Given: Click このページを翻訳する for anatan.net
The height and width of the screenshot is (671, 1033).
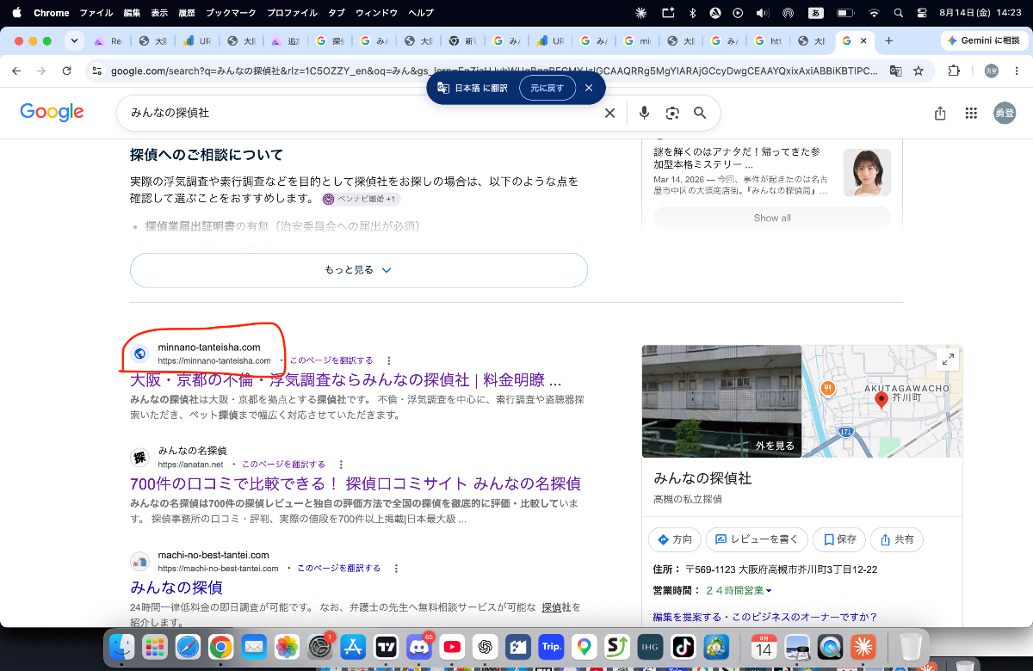Looking at the screenshot, I should pos(283,465).
